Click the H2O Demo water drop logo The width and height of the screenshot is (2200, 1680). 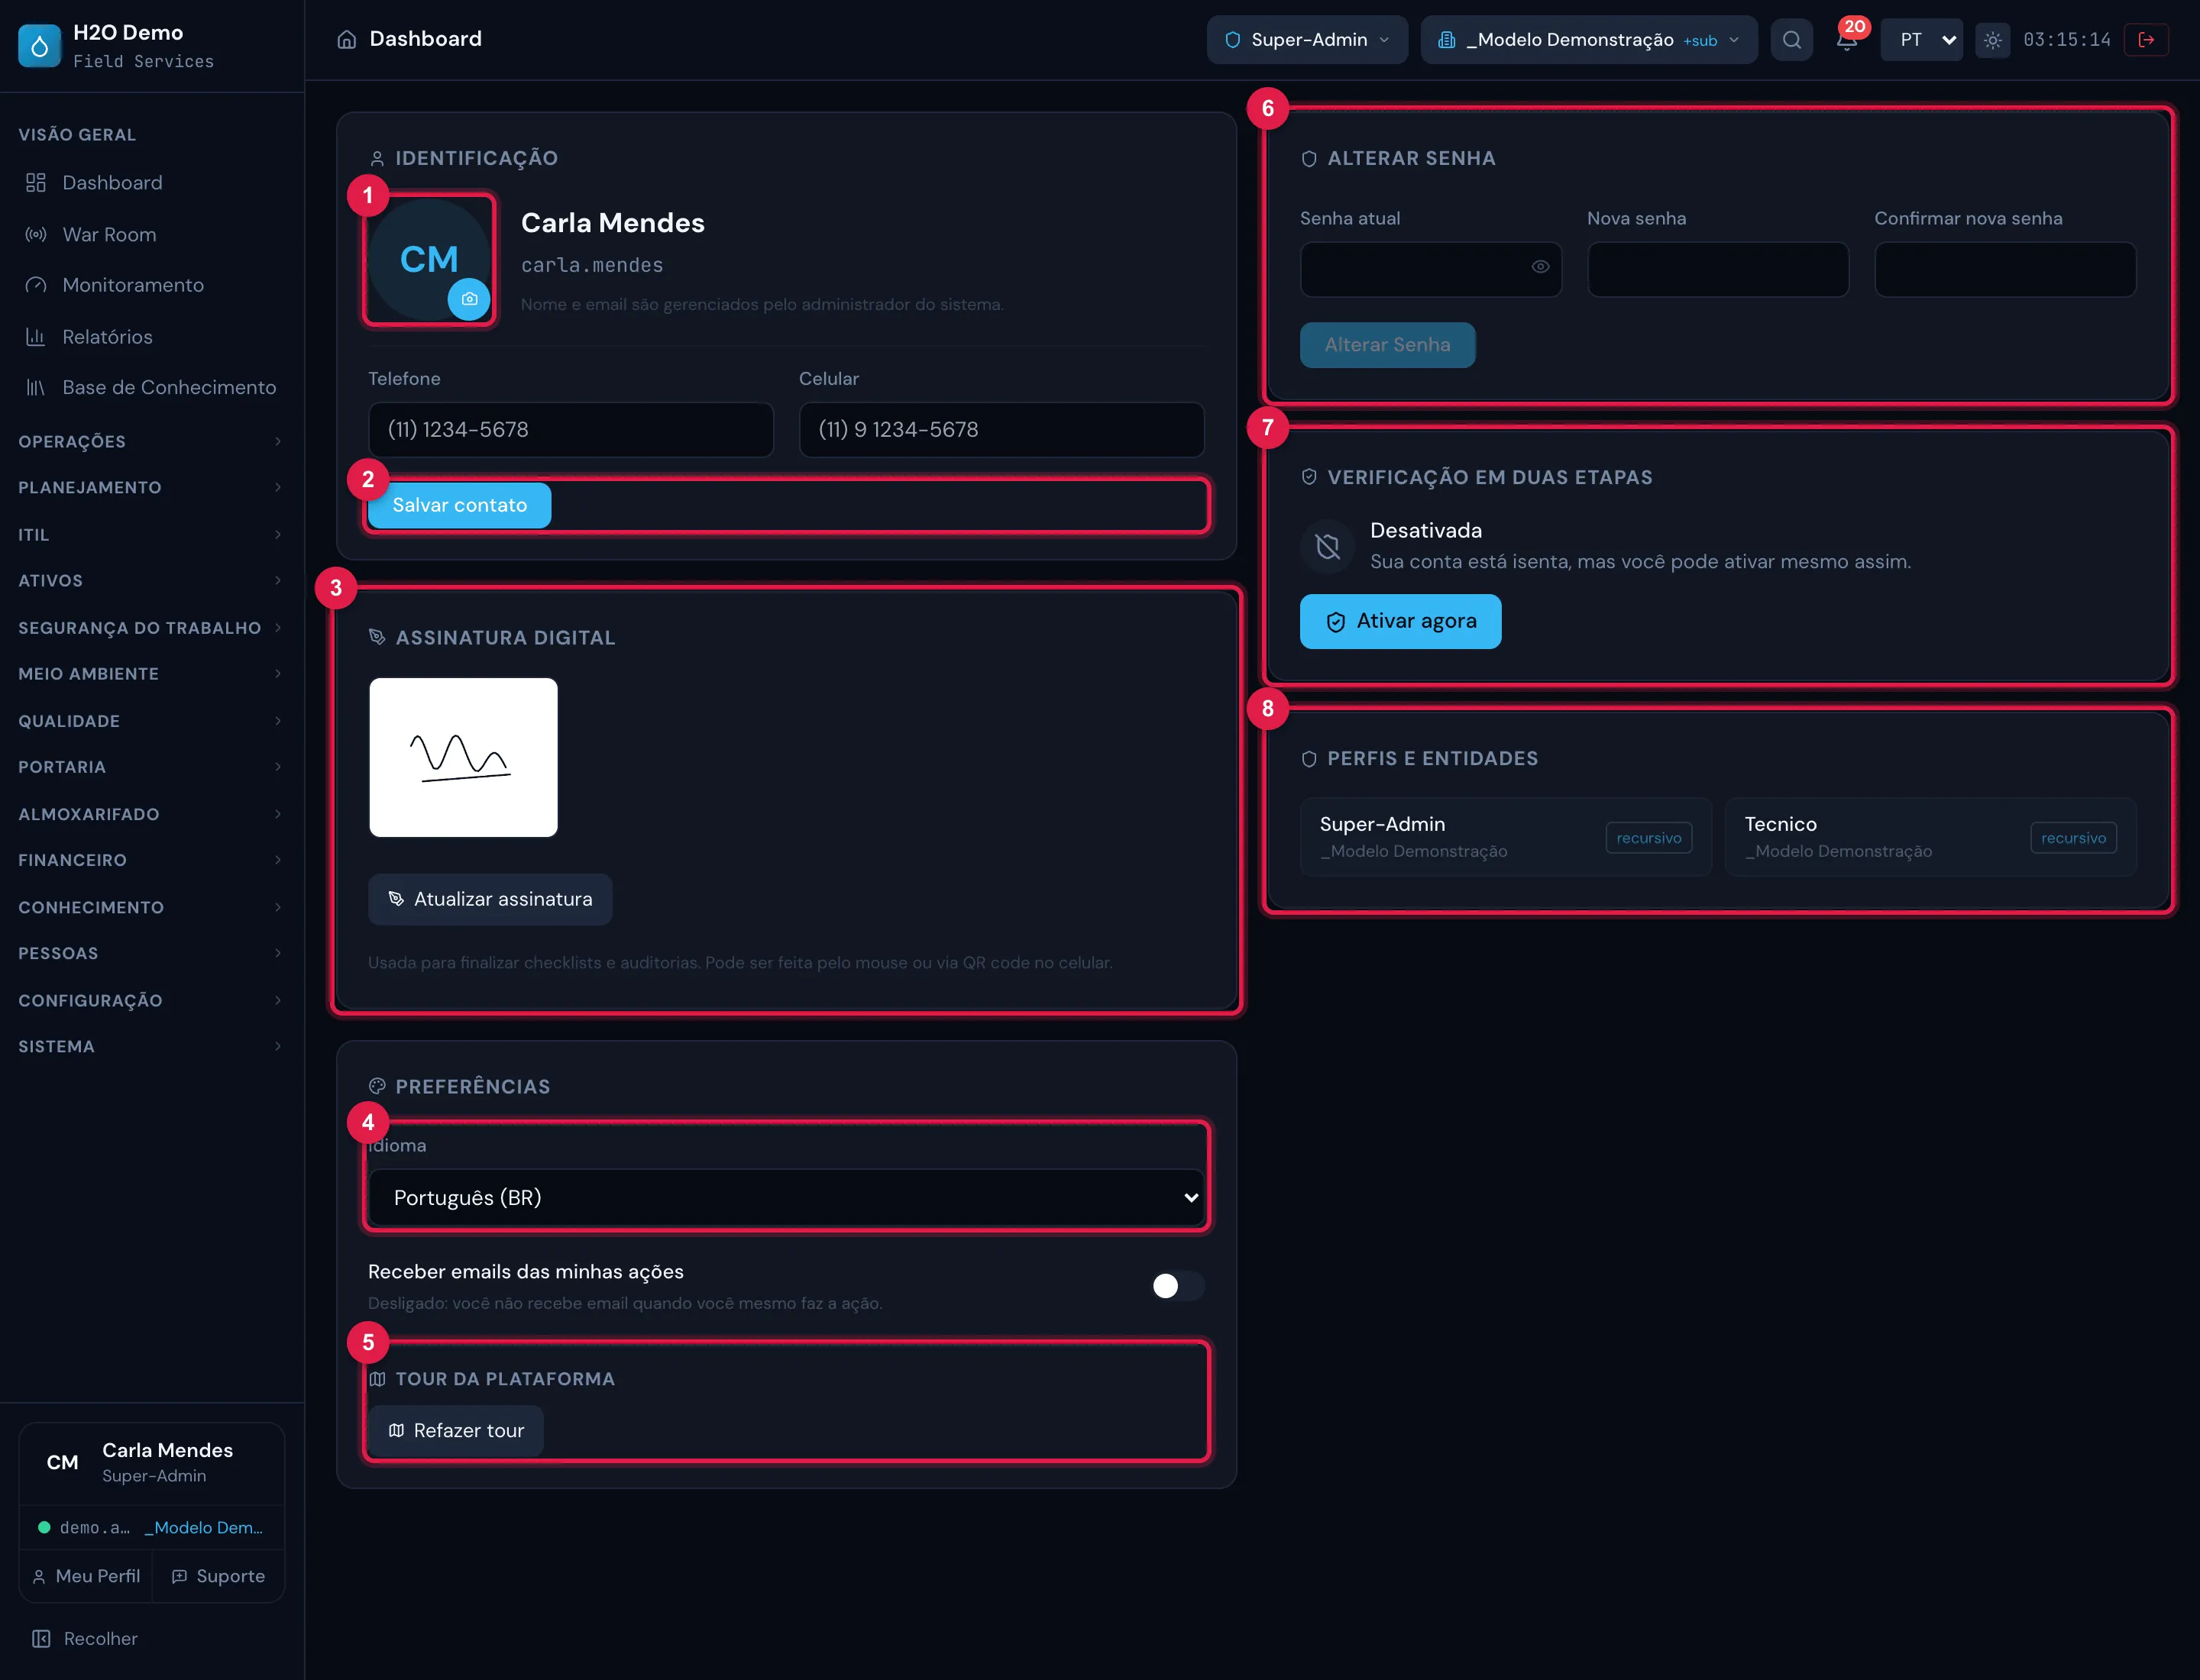click(x=40, y=46)
